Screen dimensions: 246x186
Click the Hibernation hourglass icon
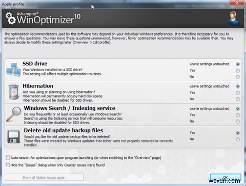point(14,92)
